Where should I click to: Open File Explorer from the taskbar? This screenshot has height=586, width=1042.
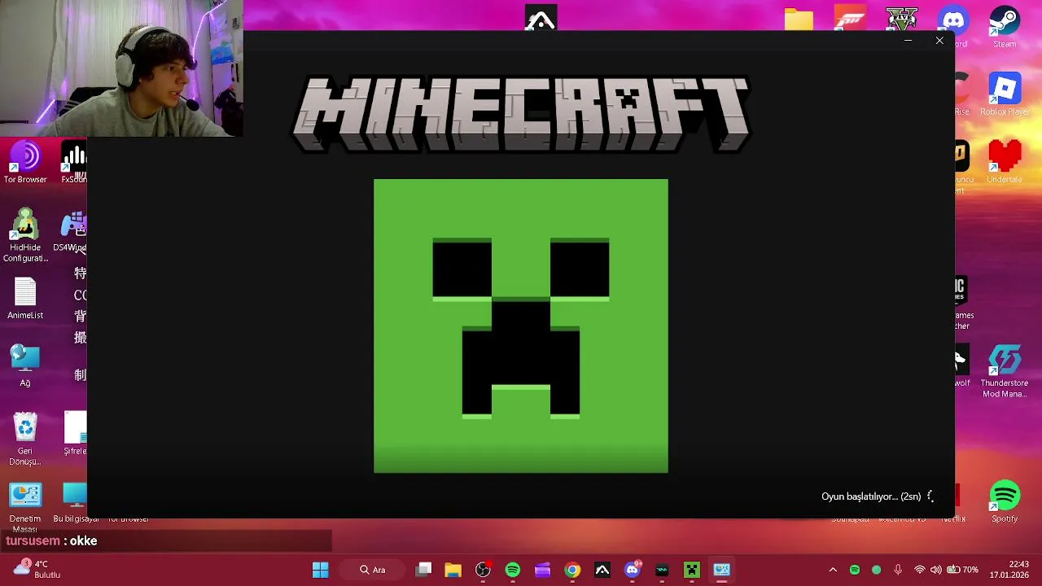(453, 570)
